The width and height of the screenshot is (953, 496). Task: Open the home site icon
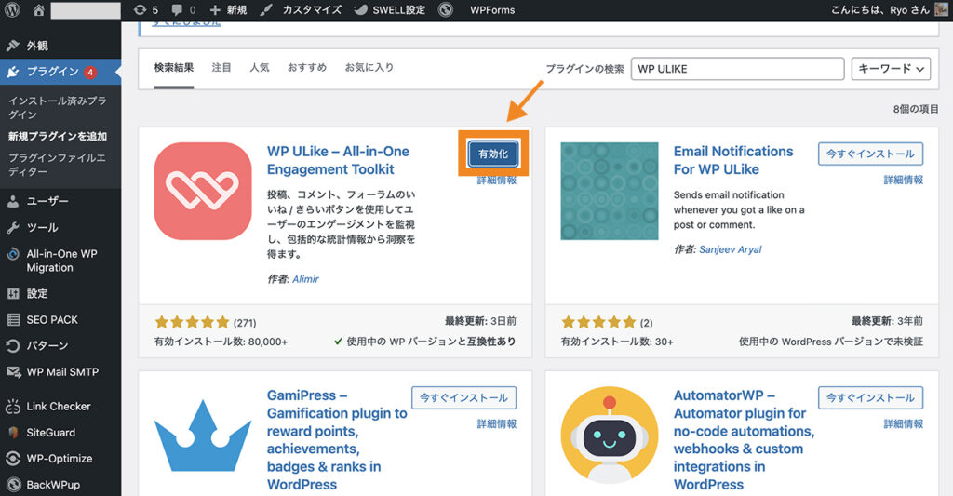click(38, 10)
